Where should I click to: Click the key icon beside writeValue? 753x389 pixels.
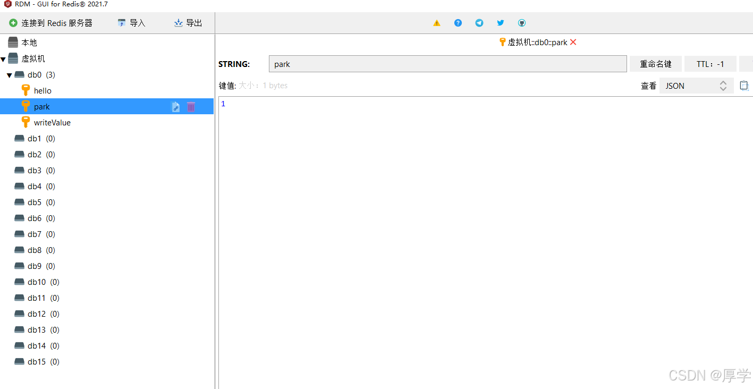[25, 122]
